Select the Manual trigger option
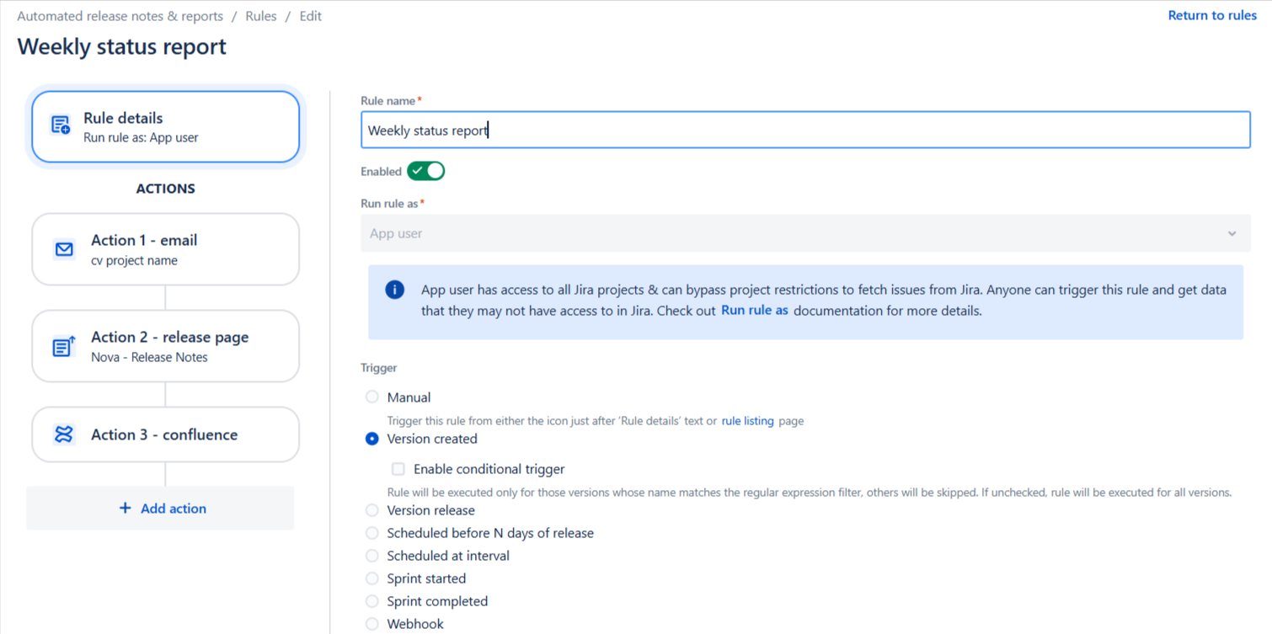The image size is (1272, 634). [372, 397]
